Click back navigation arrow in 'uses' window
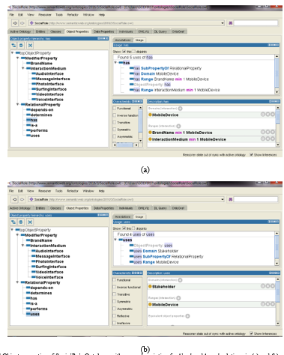Viewport: 284px width, 355px height. (15, 199)
